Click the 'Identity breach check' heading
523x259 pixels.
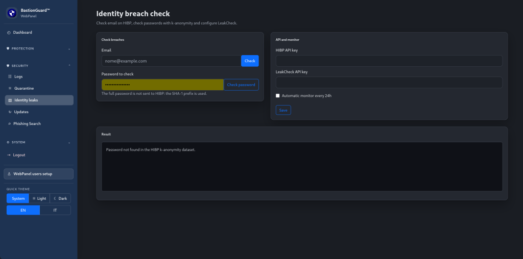[133, 14]
